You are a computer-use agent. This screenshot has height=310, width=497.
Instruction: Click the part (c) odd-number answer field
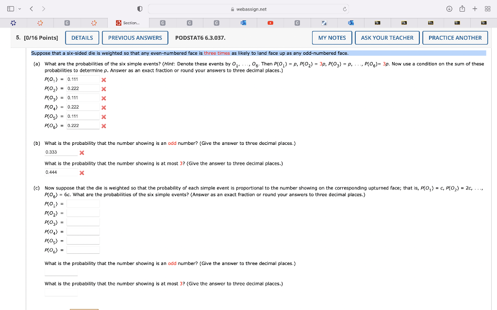coord(61,272)
